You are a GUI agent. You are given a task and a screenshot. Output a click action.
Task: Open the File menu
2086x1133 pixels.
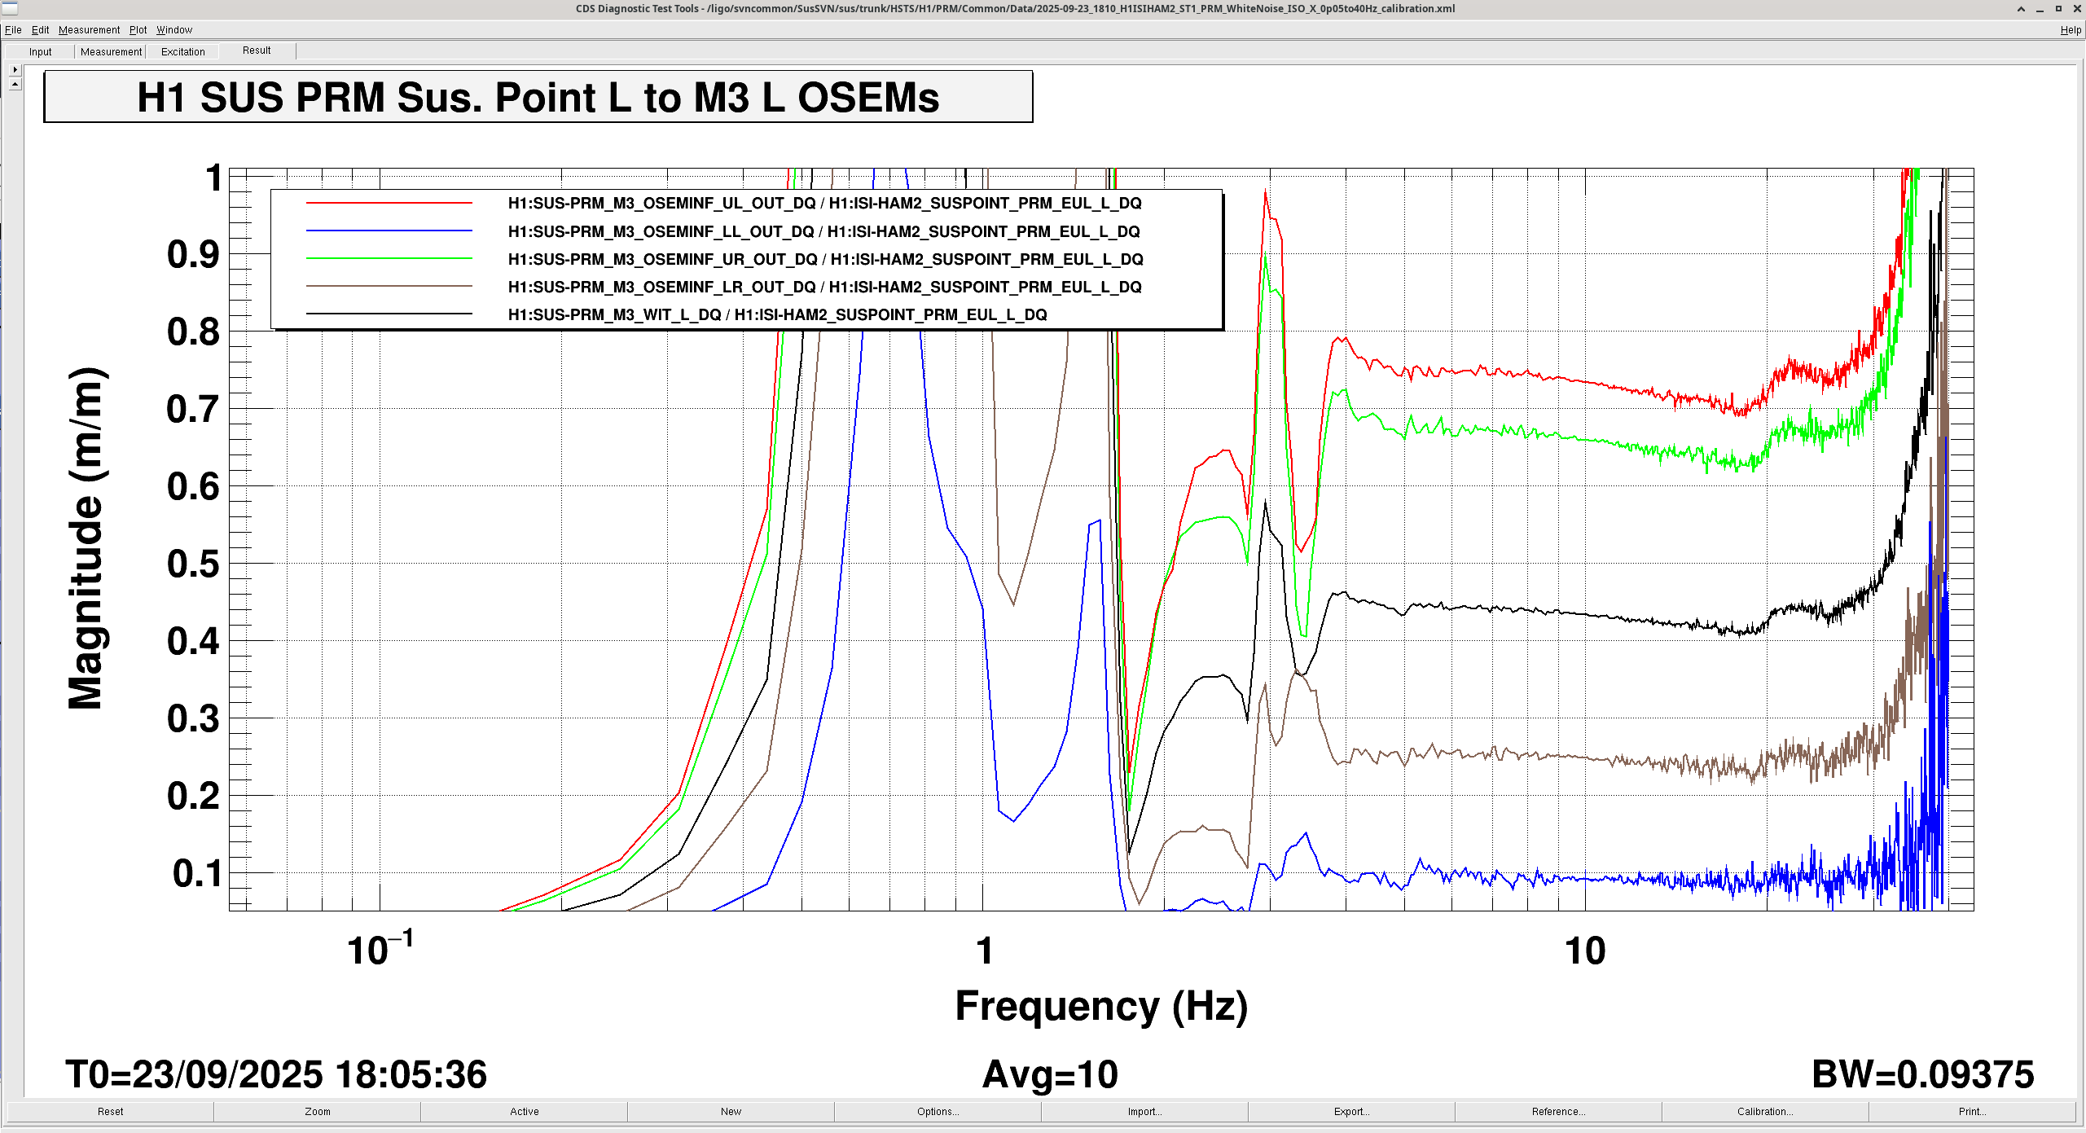[13, 30]
